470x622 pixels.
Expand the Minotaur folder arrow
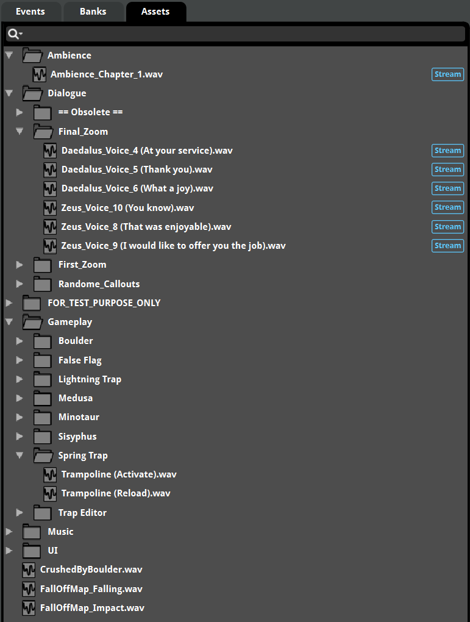pos(20,417)
